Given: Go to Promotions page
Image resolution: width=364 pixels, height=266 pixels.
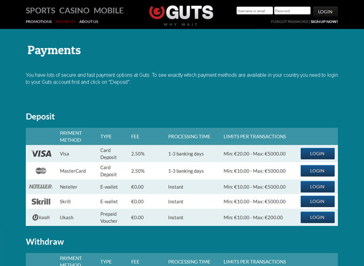Looking at the screenshot, I should tap(39, 21).
